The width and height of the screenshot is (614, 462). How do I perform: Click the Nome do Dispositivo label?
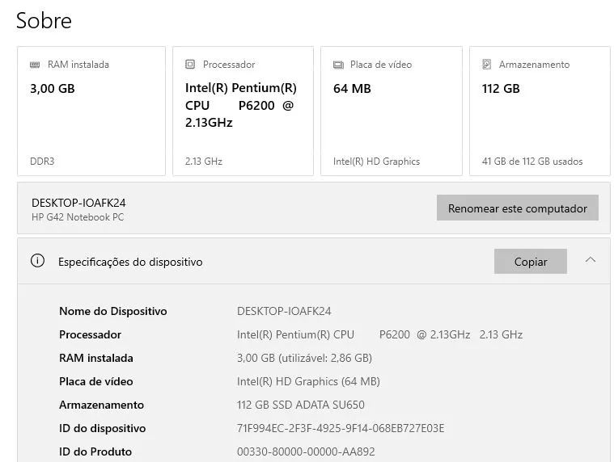pyautogui.click(x=113, y=311)
